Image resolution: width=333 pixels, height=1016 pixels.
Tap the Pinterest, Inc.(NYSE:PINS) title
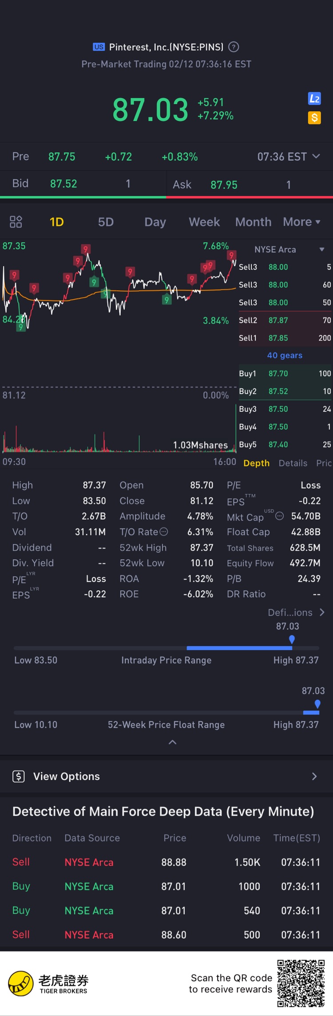166,47
